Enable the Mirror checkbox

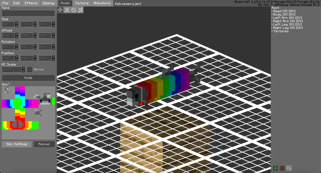click(30, 69)
